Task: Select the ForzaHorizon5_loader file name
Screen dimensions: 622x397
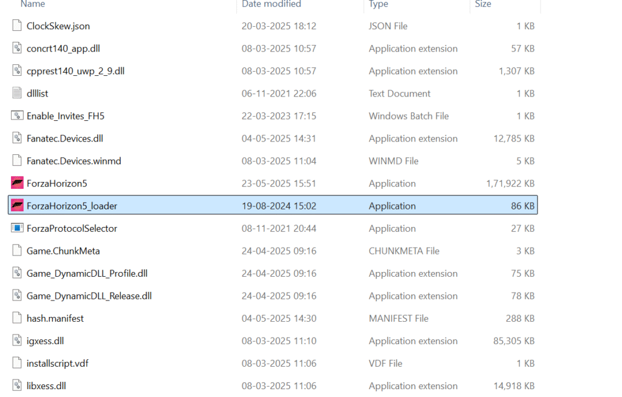Action: point(72,206)
